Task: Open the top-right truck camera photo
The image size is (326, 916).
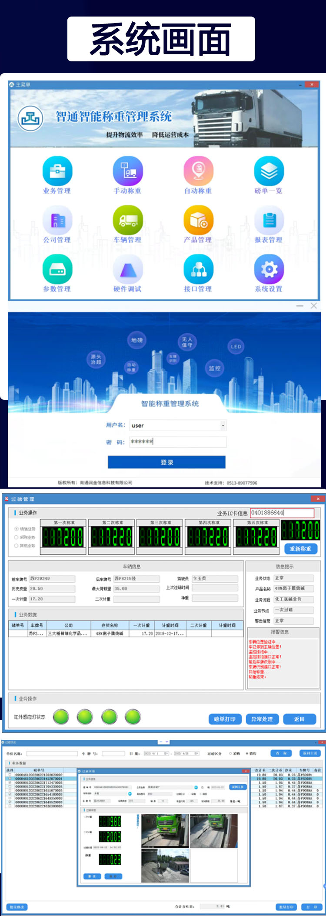Action: click(x=214, y=831)
